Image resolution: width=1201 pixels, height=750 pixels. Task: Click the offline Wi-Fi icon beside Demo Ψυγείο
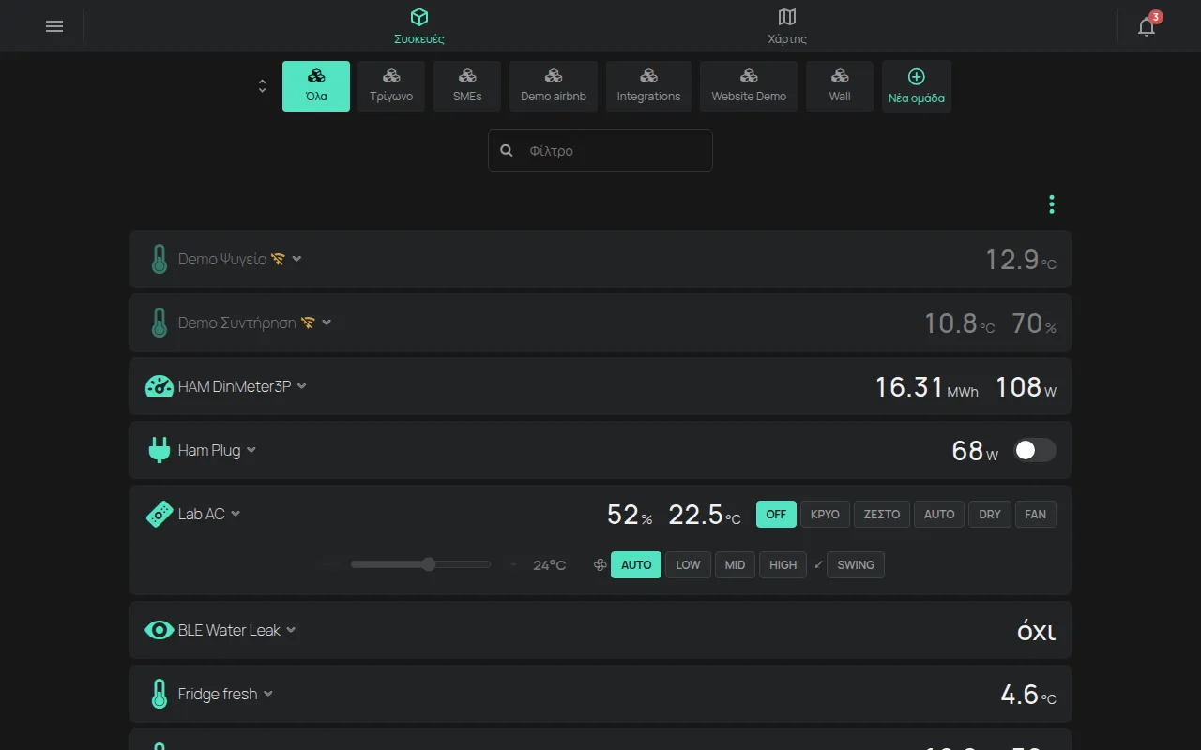tap(278, 259)
